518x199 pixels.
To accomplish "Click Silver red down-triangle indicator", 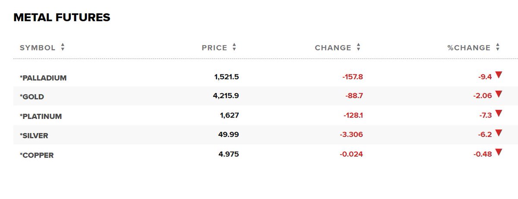I will (499, 133).
